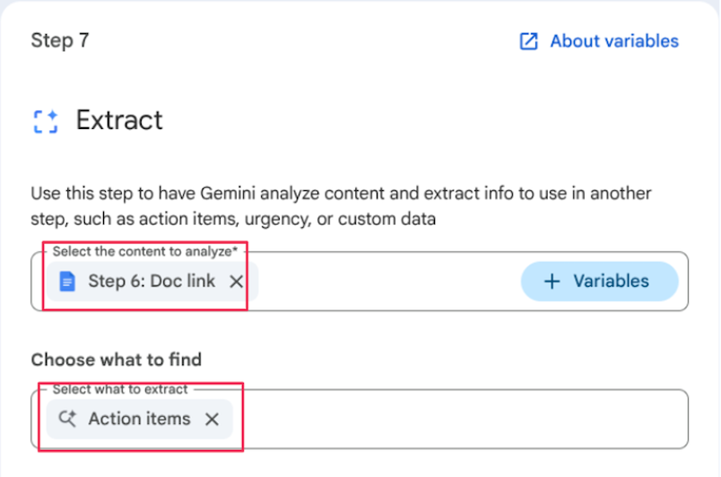Click the Google Docs icon in chip
Screen dimensions: 721x477
tap(67, 282)
